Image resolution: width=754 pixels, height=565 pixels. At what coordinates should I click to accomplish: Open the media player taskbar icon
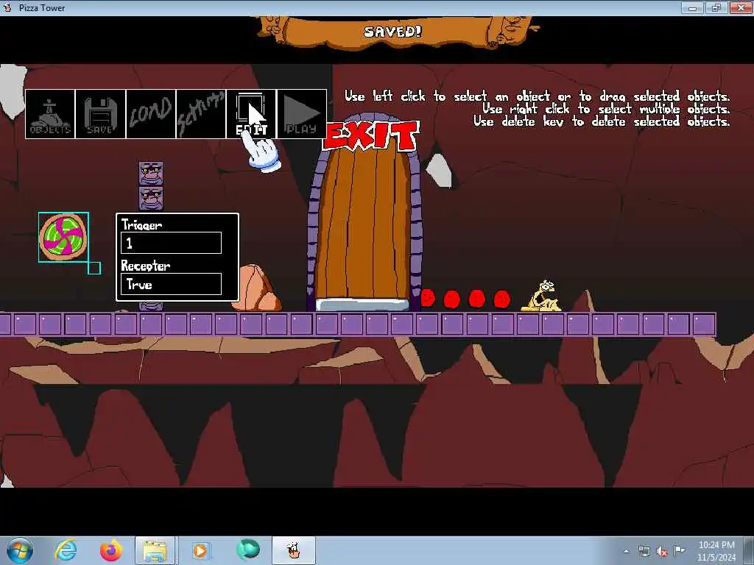click(200, 550)
